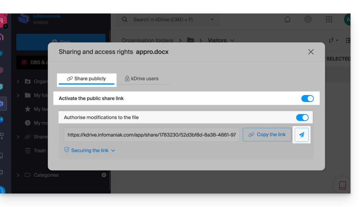Turn off Authorise modifications to the file

[x=302, y=117]
